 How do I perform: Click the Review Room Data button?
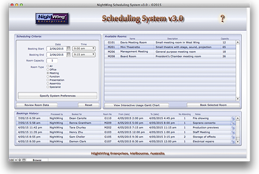point(36,105)
